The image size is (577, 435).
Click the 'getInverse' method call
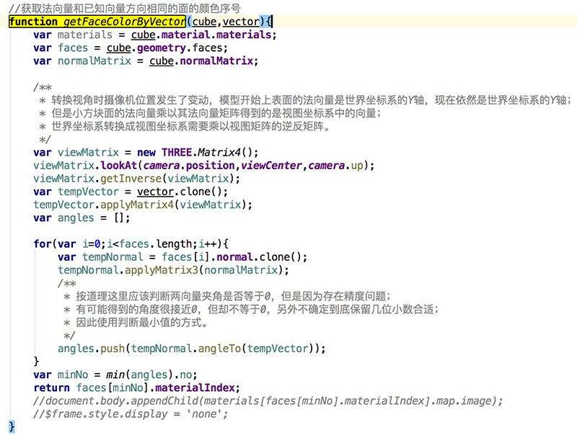[131, 179]
